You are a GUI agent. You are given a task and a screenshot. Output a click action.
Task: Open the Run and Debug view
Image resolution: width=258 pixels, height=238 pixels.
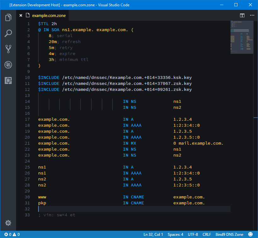(8, 64)
